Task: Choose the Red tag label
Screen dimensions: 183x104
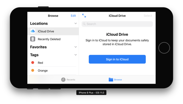Action: pyautogui.click(x=40, y=63)
